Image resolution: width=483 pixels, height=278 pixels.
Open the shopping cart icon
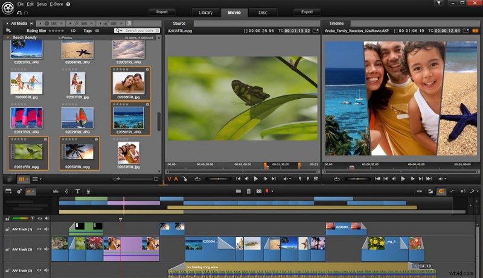pyautogui.click(x=439, y=3)
